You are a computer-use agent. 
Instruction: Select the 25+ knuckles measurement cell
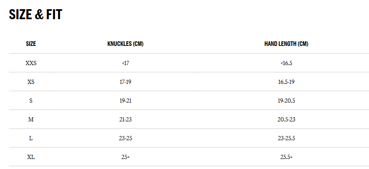(125, 157)
